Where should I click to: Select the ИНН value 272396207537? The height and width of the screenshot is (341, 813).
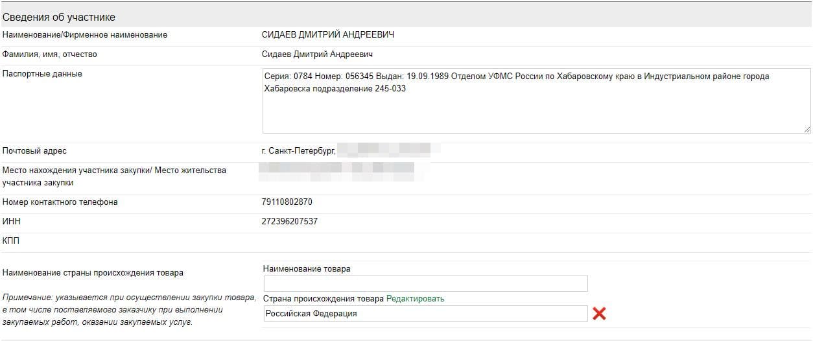click(x=289, y=222)
